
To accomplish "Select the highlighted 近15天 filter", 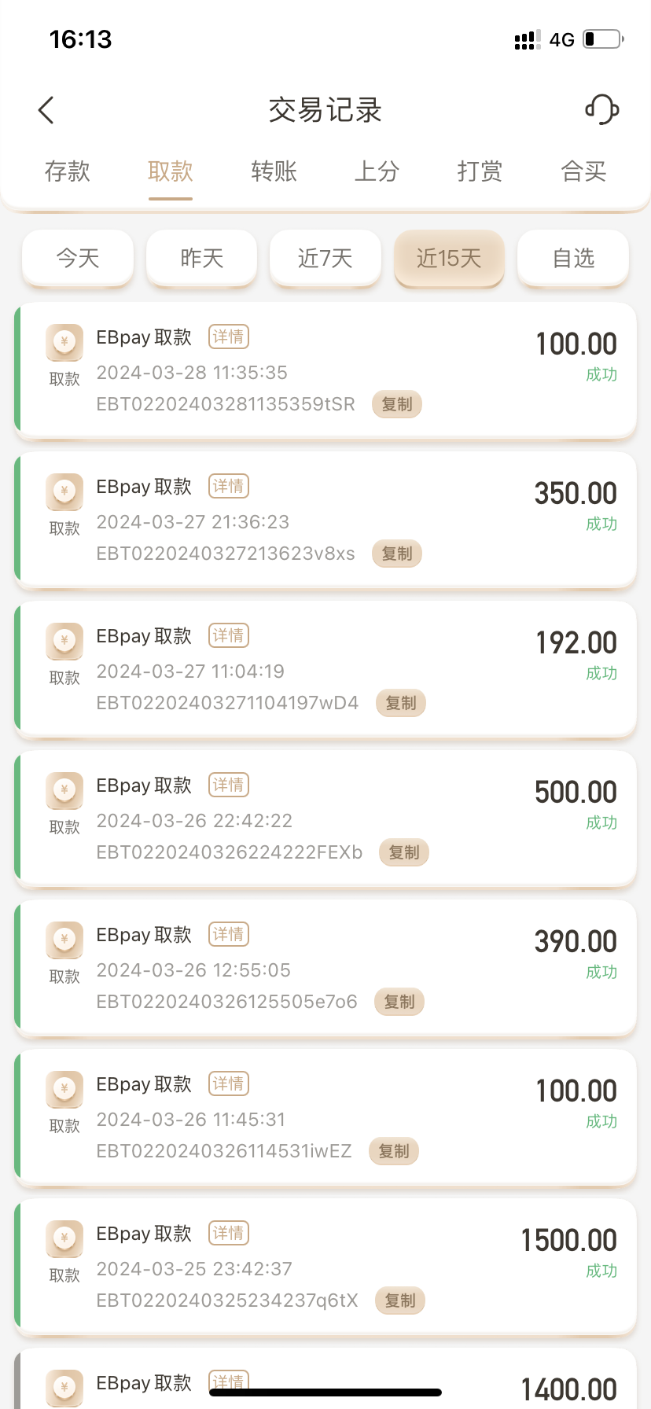I will [449, 258].
